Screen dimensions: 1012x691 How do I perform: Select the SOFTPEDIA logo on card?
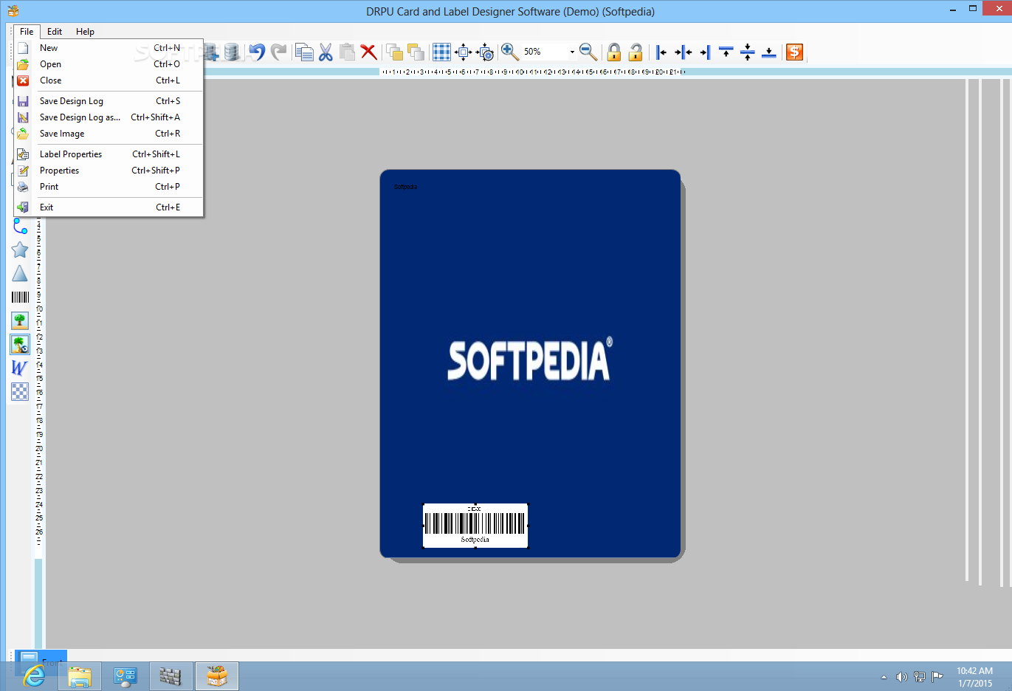[x=530, y=360]
